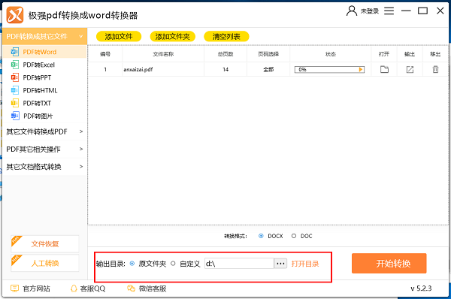The width and height of the screenshot is (451, 299).
Task: Choose 原文件夹 output directory option
Action: tap(132, 264)
